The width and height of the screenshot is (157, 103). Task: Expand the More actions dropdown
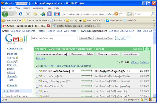click(x=131, y=54)
